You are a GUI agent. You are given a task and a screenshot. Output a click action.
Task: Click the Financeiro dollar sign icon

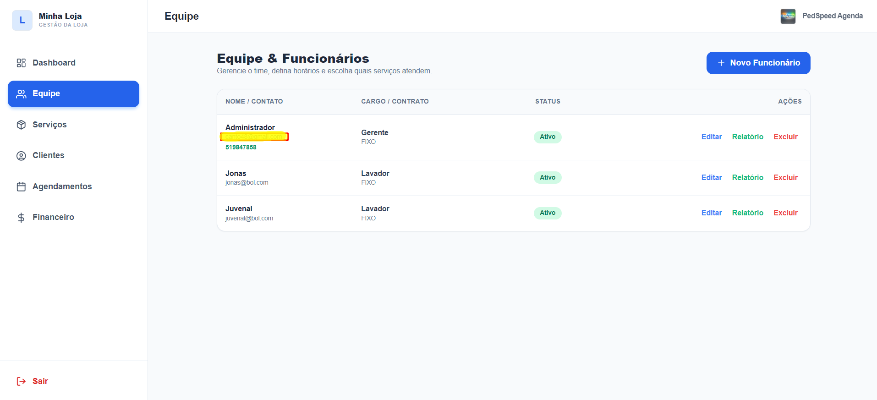click(x=21, y=218)
